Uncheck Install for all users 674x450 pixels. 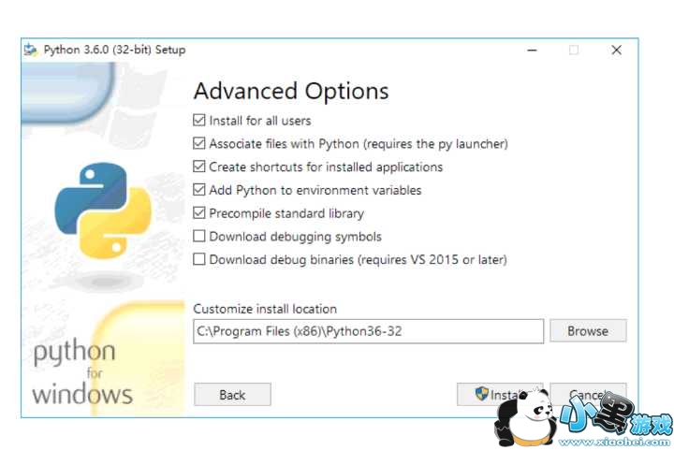(x=199, y=121)
